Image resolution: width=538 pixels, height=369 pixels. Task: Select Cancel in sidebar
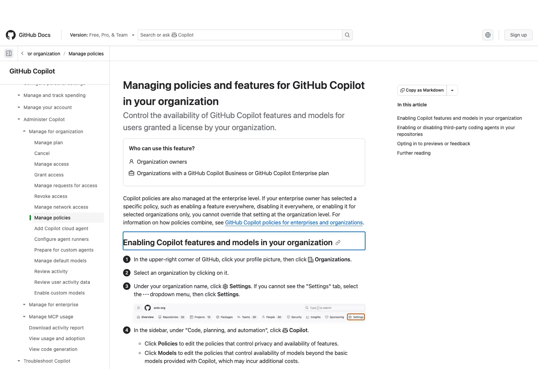(42, 153)
